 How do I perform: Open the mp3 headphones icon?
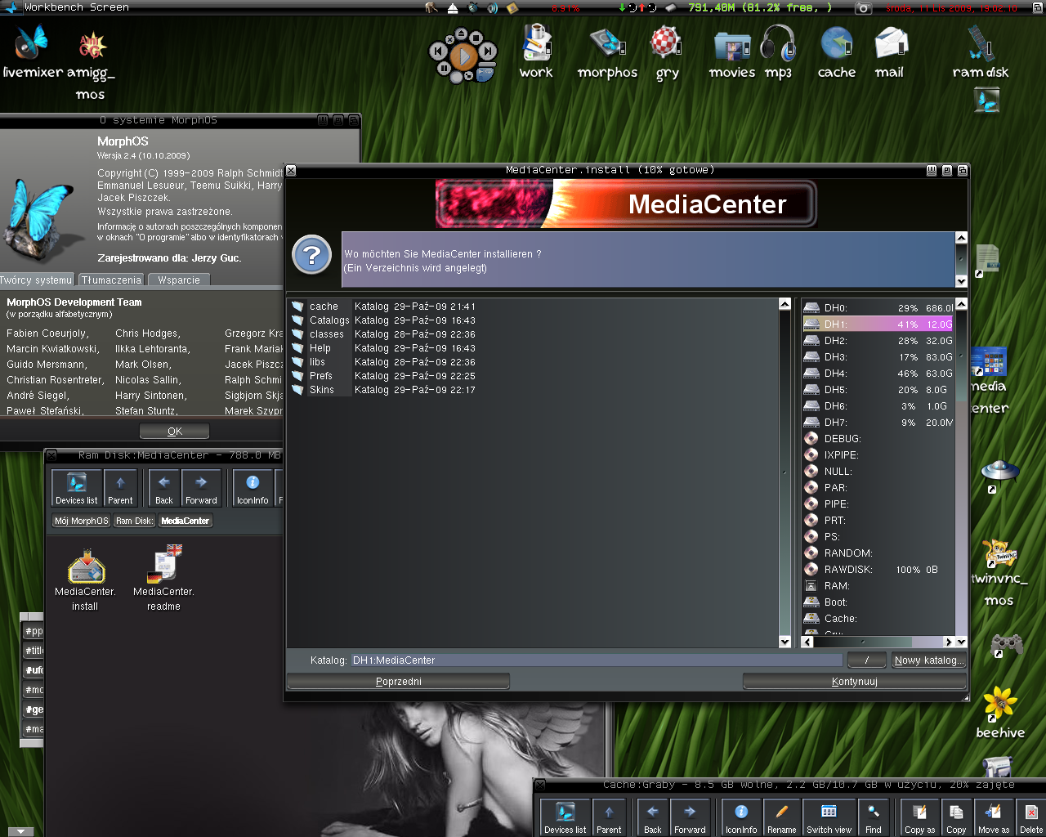(x=778, y=52)
